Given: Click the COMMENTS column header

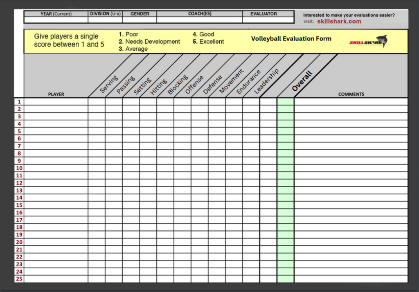Looking at the screenshot, I should [351, 94].
